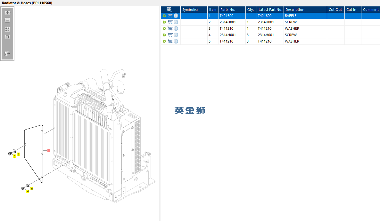The image size is (380, 221).
Task: Click yellow callout 2 in diagram
Action: pos(14,156)
